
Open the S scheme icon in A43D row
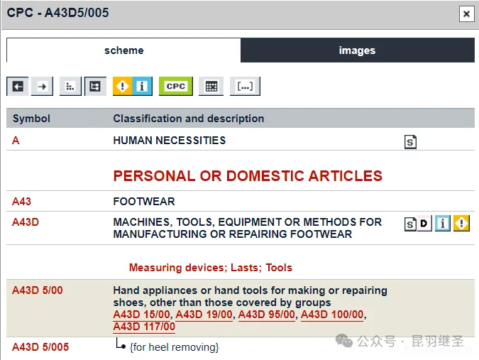coord(410,224)
